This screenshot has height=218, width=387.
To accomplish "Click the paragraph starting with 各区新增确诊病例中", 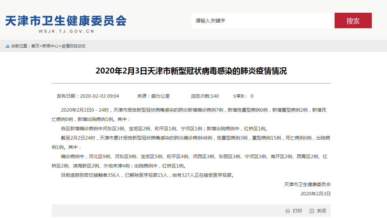I will click(x=164, y=129).
